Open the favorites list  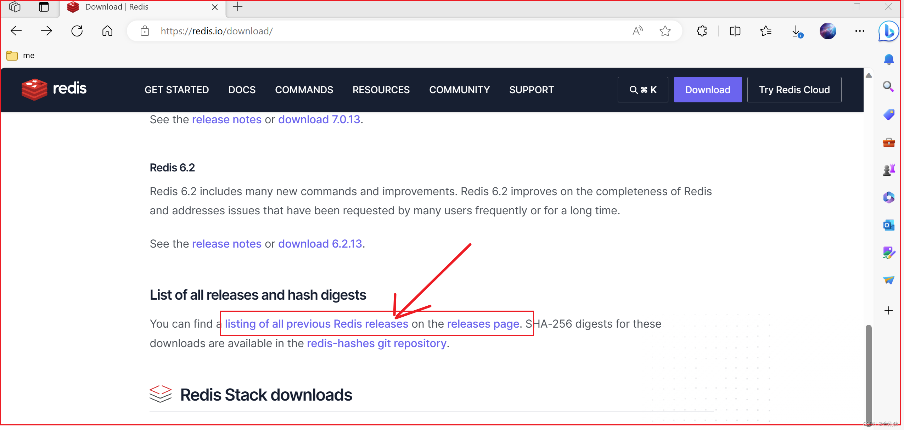tap(766, 31)
